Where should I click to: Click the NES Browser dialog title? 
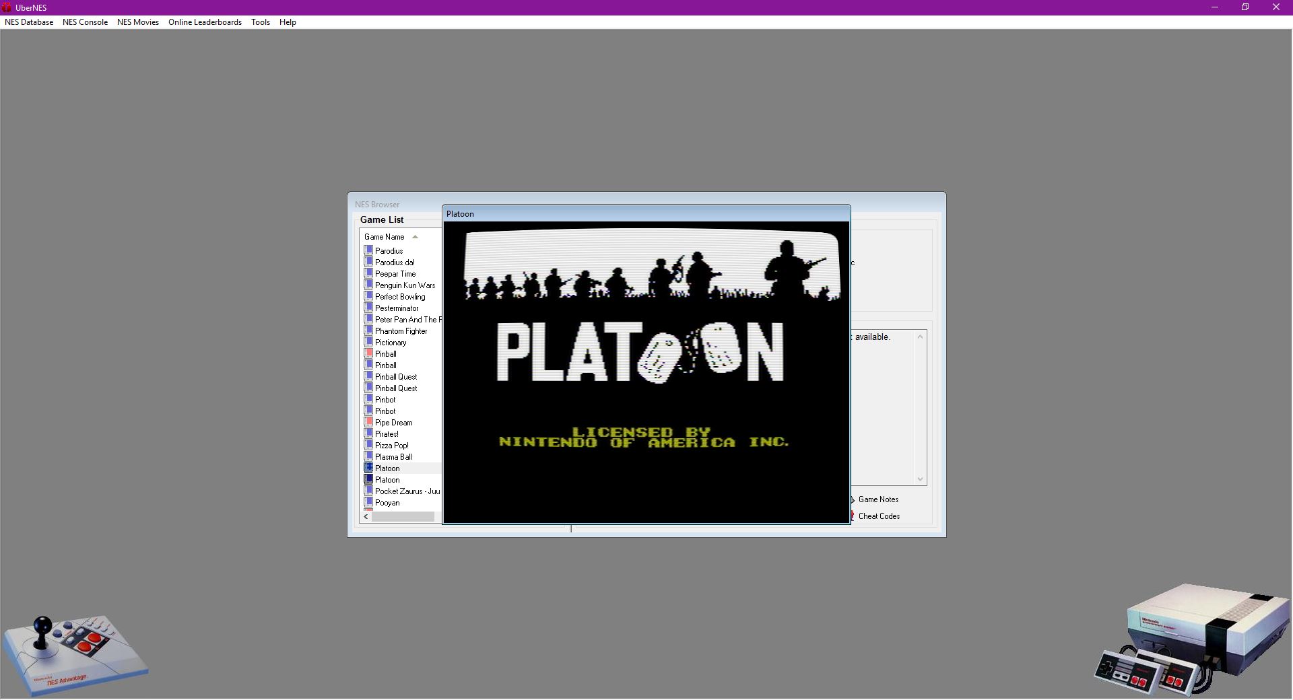click(377, 205)
